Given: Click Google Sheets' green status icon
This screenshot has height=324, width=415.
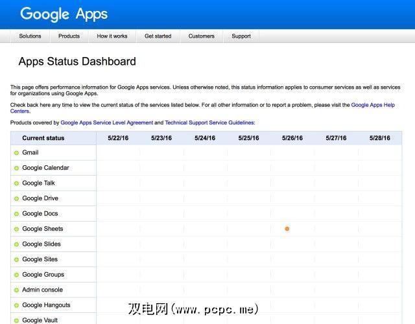Looking at the screenshot, I should 17,229.
